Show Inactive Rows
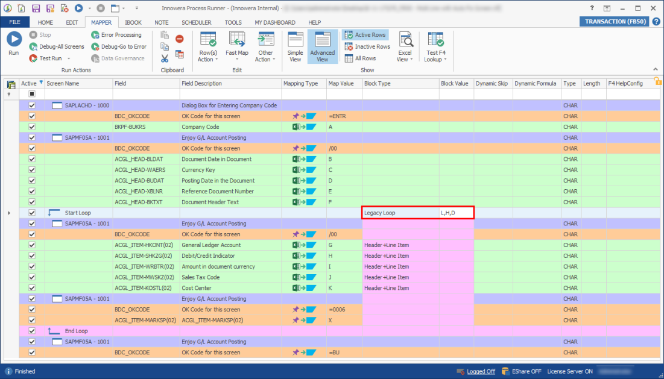664x379 pixels. [367, 46]
